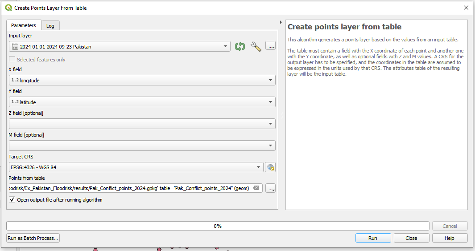Collapse the help panel arrow
475x251 pixels.
pos(281,22)
